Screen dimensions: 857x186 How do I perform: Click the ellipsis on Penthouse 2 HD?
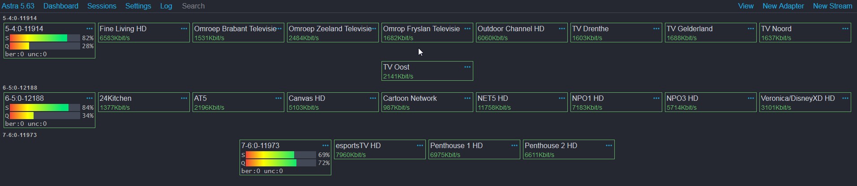(609, 145)
